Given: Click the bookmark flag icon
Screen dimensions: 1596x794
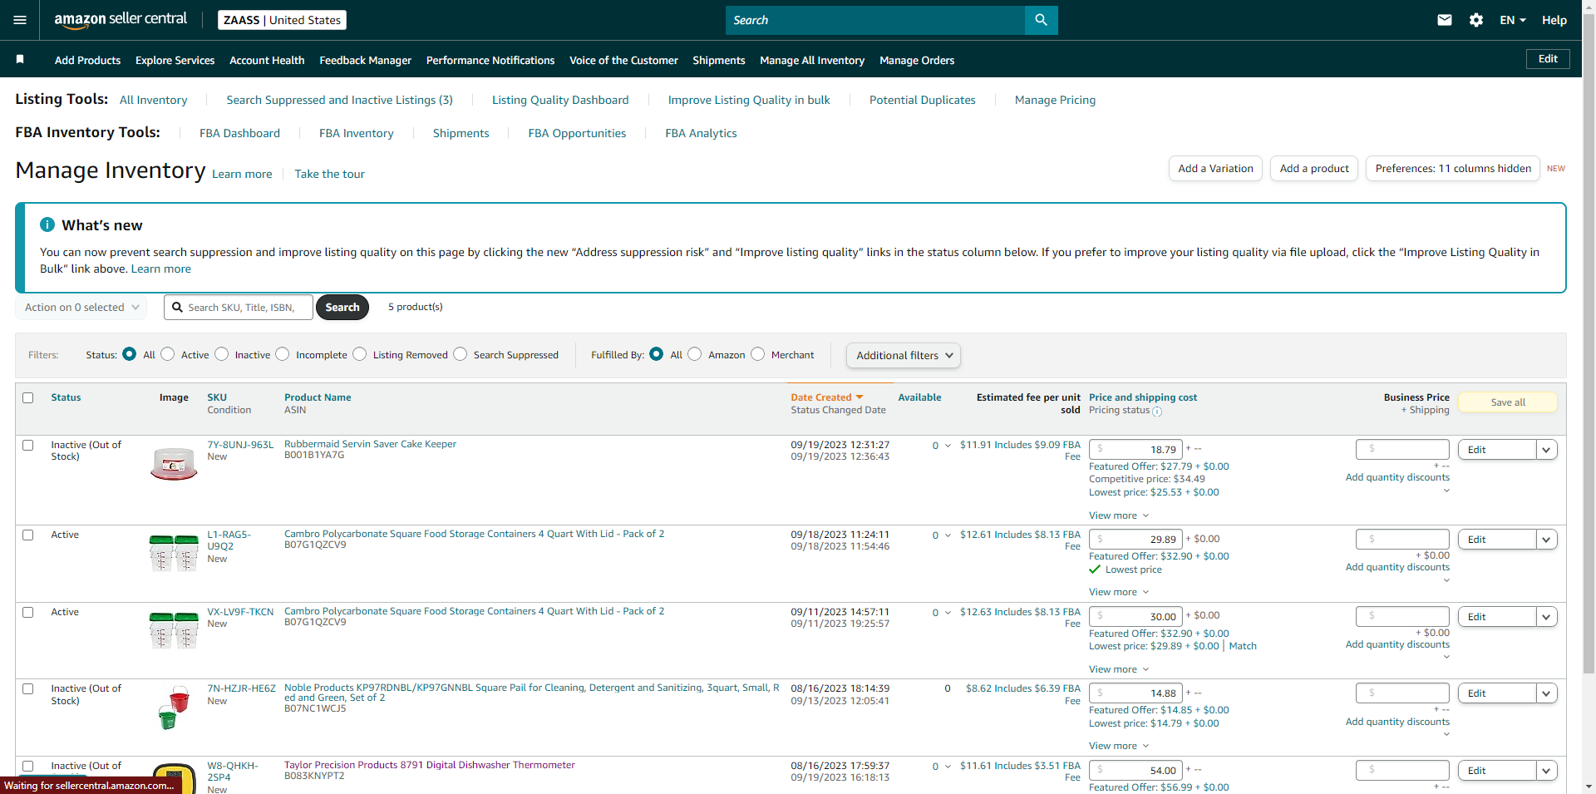Looking at the screenshot, I should 20,59.
